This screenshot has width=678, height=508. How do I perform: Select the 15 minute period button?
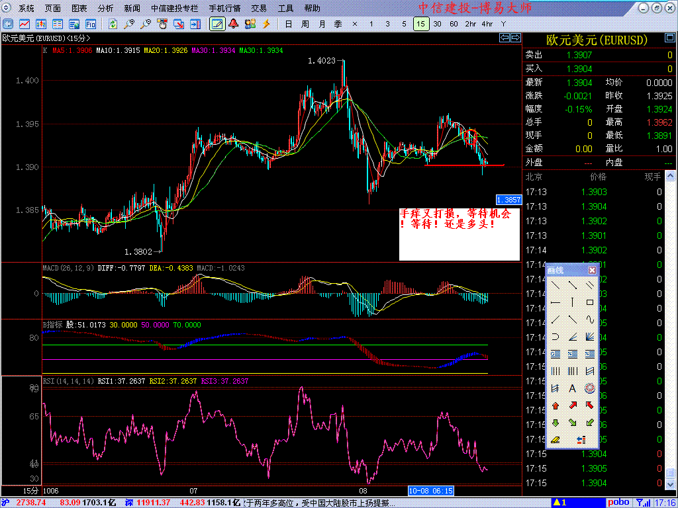click(420, 24)
